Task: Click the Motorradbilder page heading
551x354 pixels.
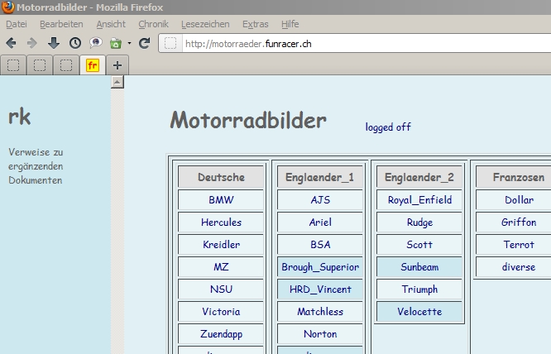Action: pyautogui.click(x=248, y=121)
